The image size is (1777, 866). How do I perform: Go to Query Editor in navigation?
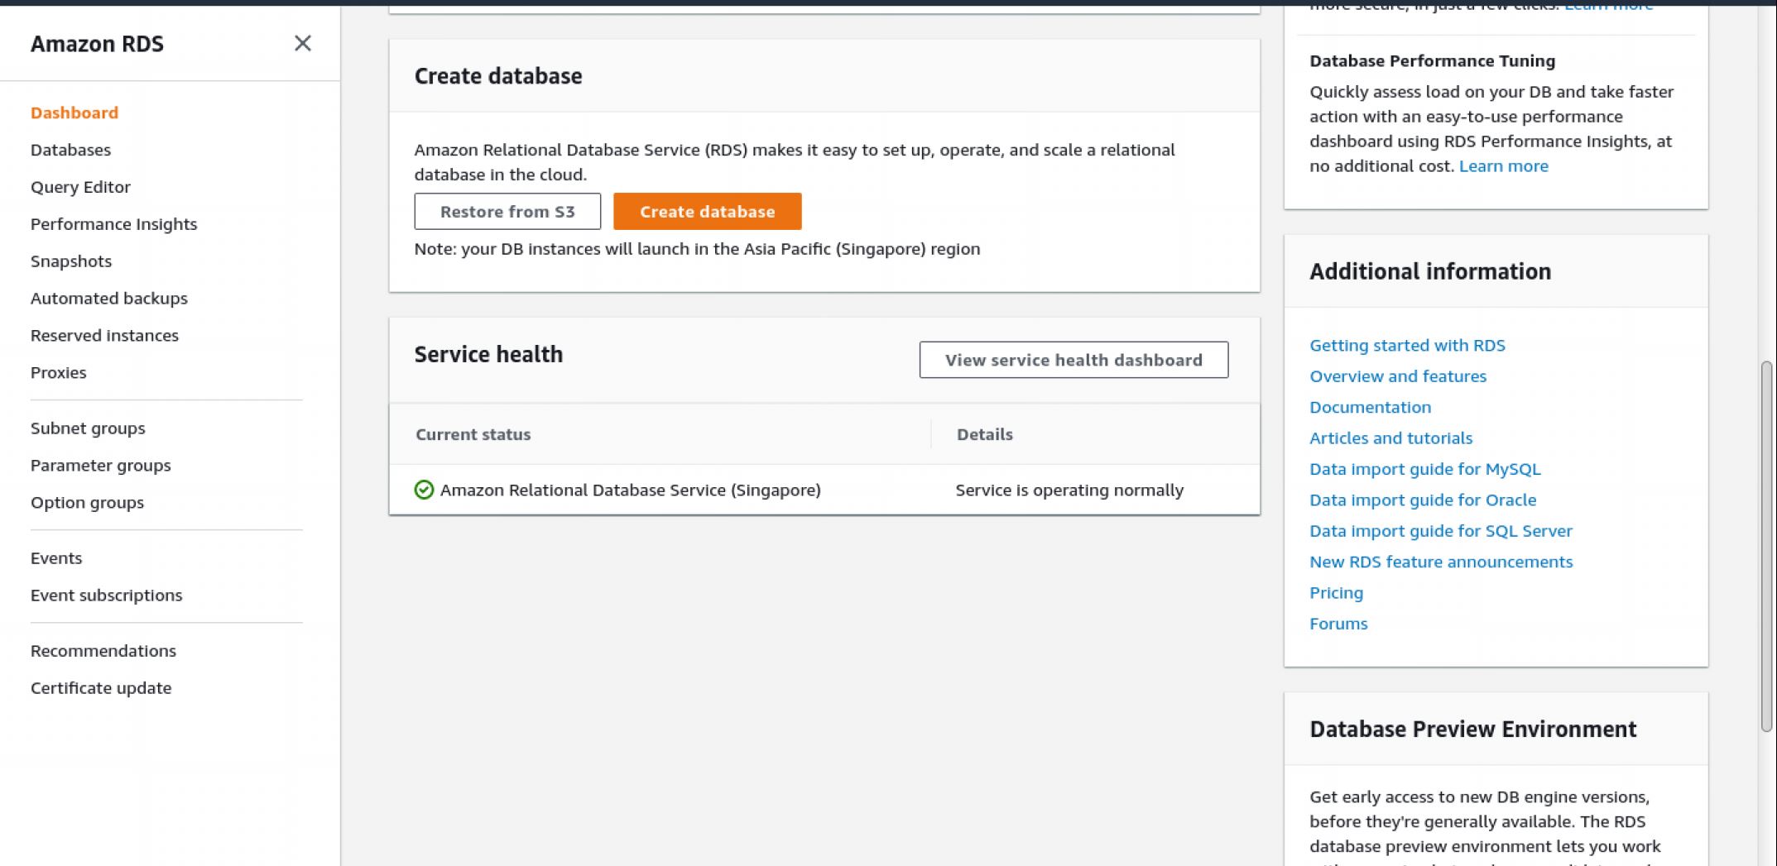(x=80, y=187)
